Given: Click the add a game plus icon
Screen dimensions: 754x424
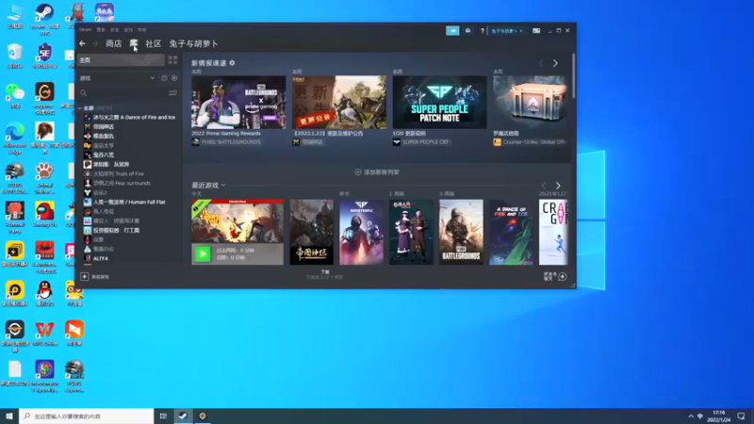Looking at the screenshot, I should click(84, 276).
